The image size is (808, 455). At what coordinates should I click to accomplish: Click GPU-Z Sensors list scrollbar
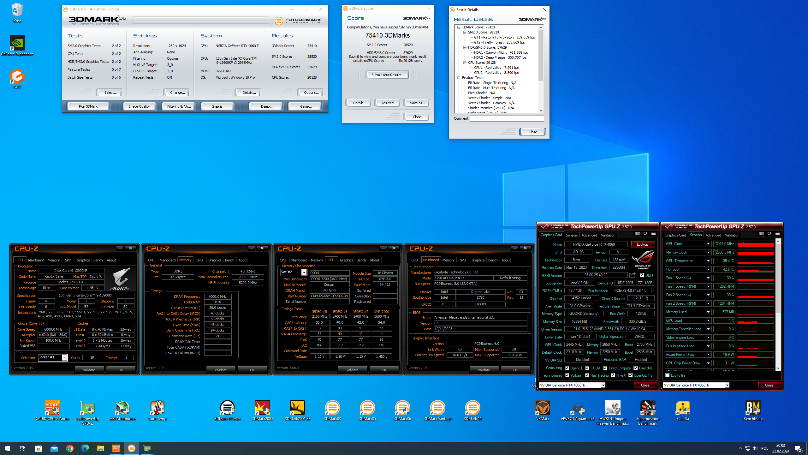pos(778,305)
